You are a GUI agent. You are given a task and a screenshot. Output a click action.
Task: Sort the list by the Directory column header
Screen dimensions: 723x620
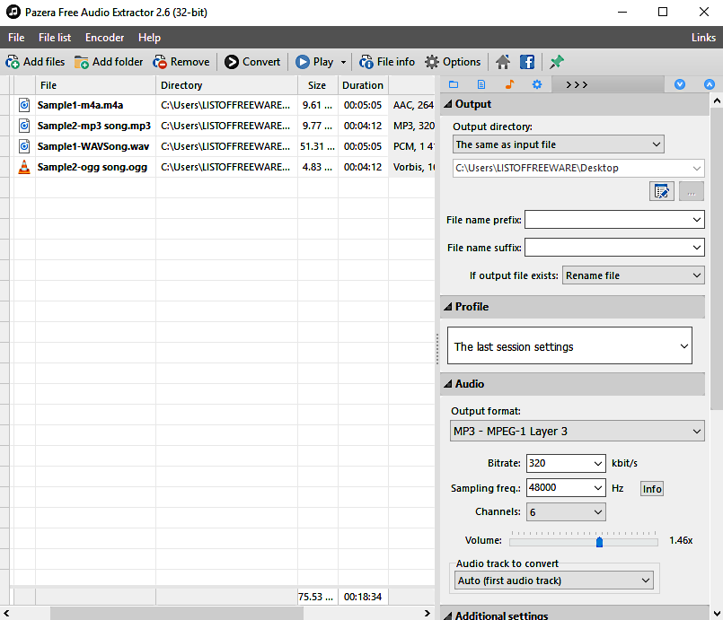pos(226,85)
